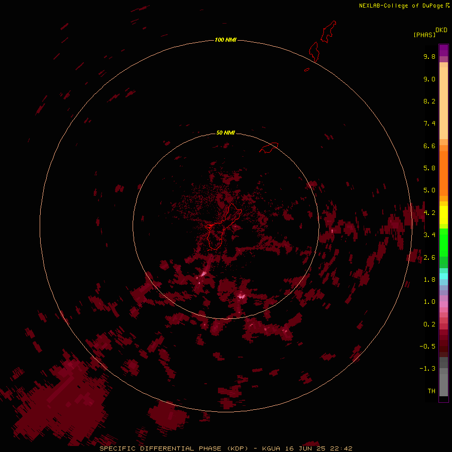Click the yellow colorbar segment
Image resolution: width=452 pixels, height=452 pixels.
tap(443, 215)
